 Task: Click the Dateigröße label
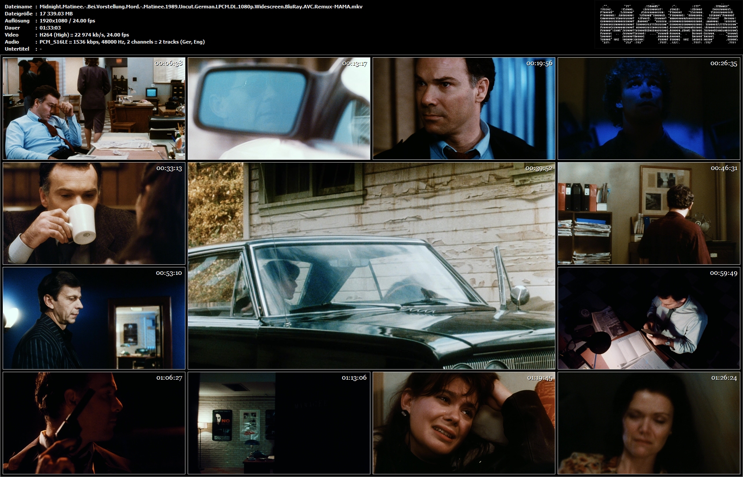coord(18,14)
